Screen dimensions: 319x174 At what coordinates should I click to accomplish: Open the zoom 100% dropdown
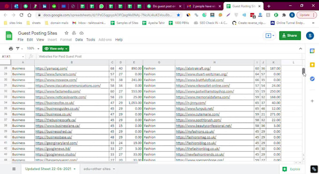pos(33,49)
